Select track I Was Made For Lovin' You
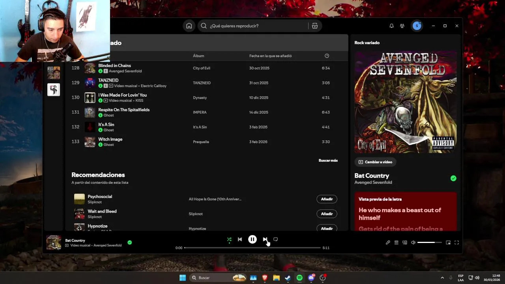Screen dimensions: 505x284 (122, 95)
